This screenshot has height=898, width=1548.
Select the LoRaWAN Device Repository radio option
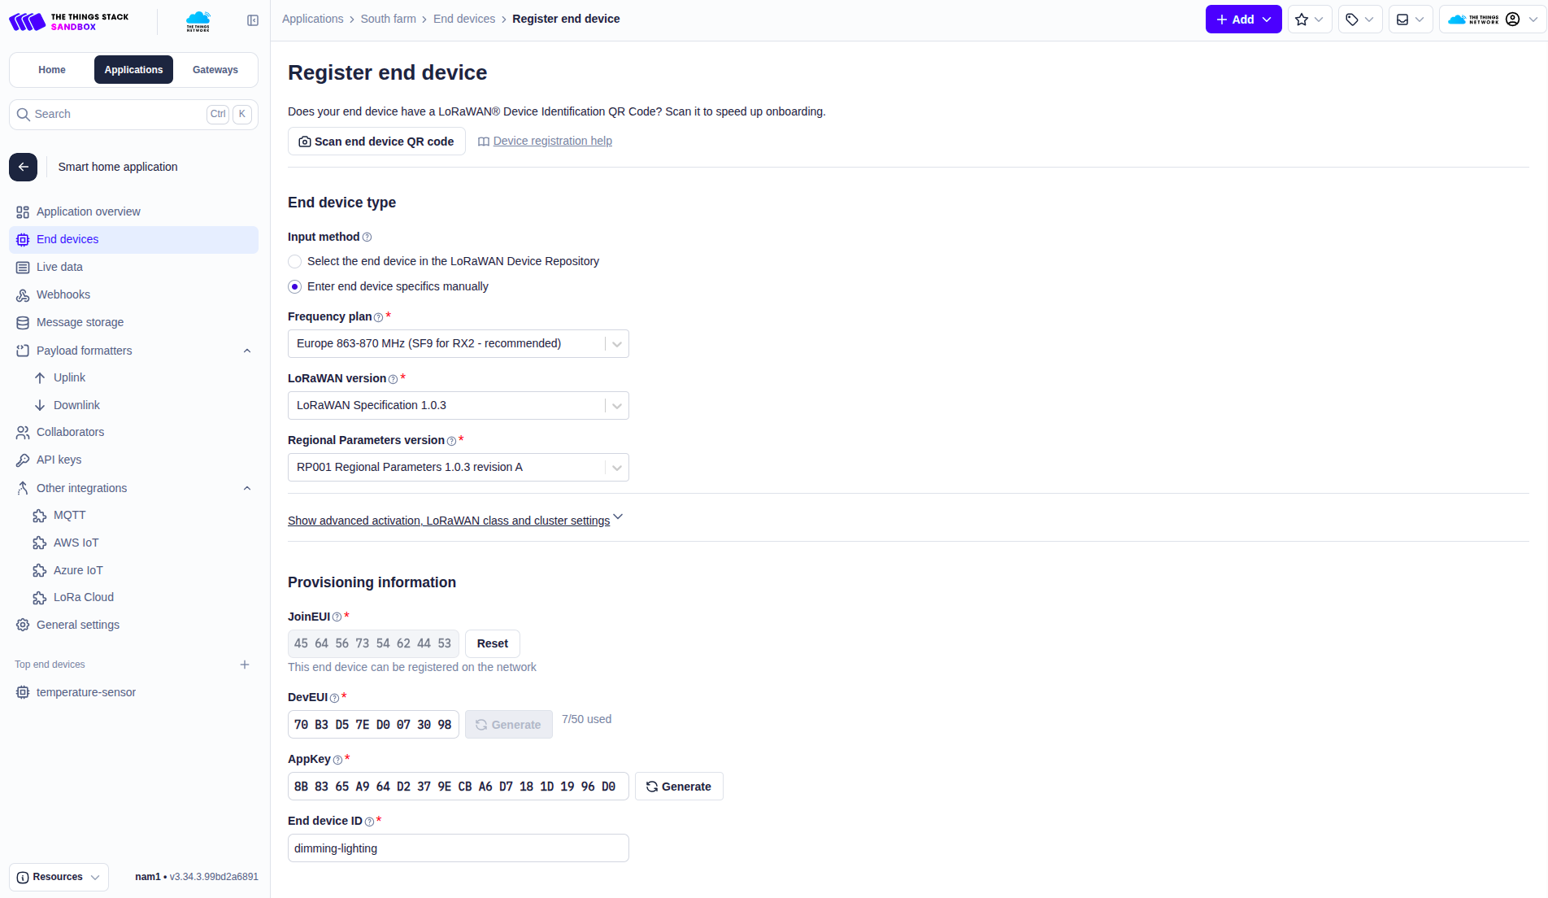[295, 261]
